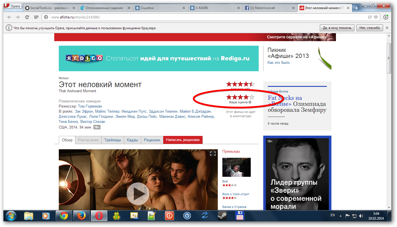Select the Рецензии tab
Viewport: 397px width, 227px height.
(x=152, y=140)
